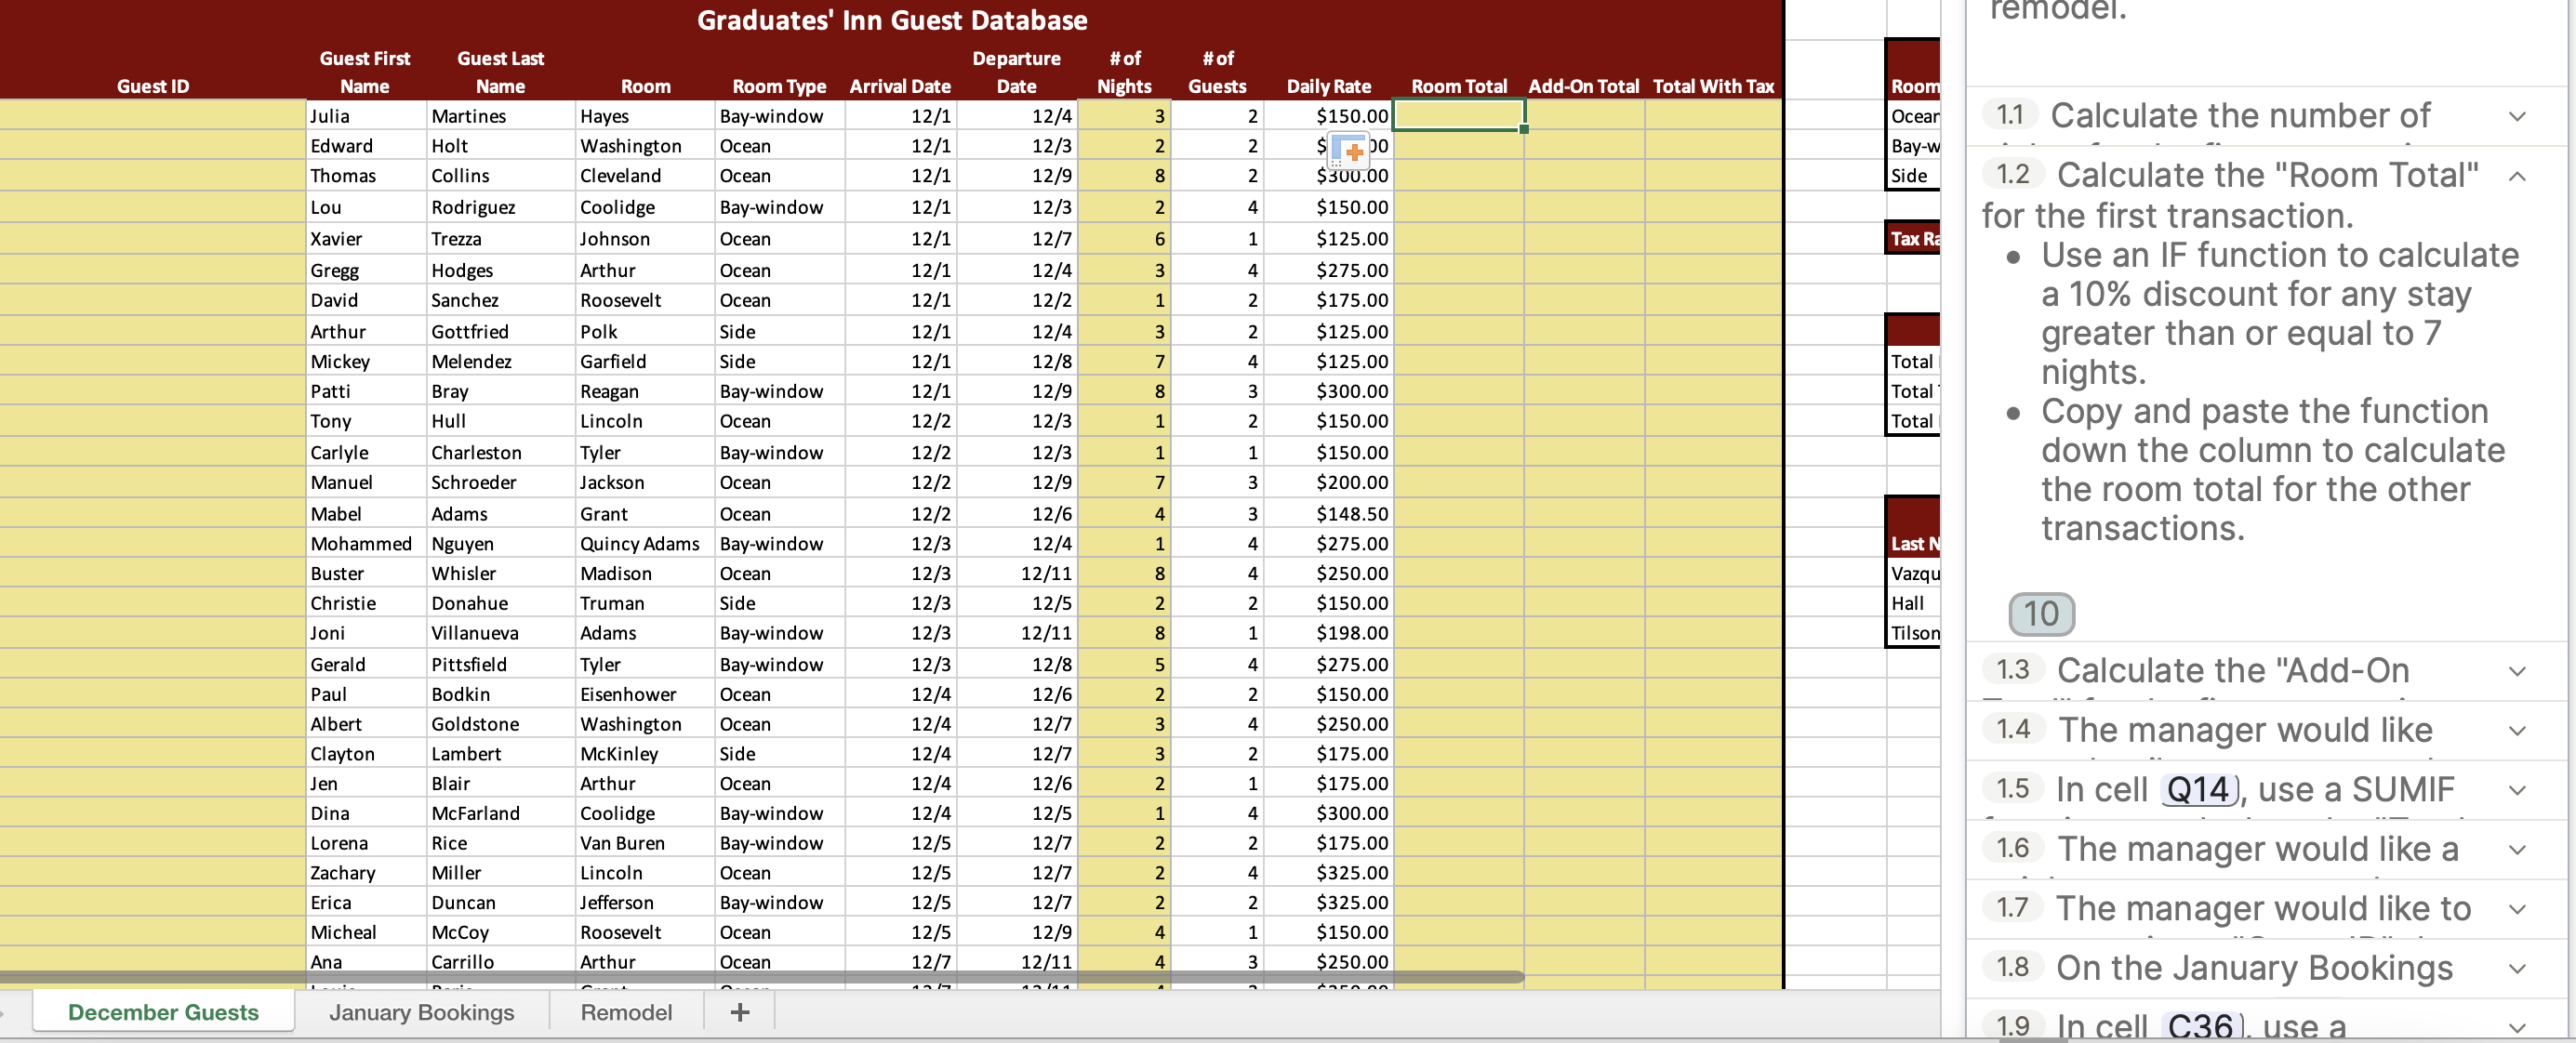Click the Q14 cell reference link
This screenshot has width=2576, height=1043.
point(2198,790)
